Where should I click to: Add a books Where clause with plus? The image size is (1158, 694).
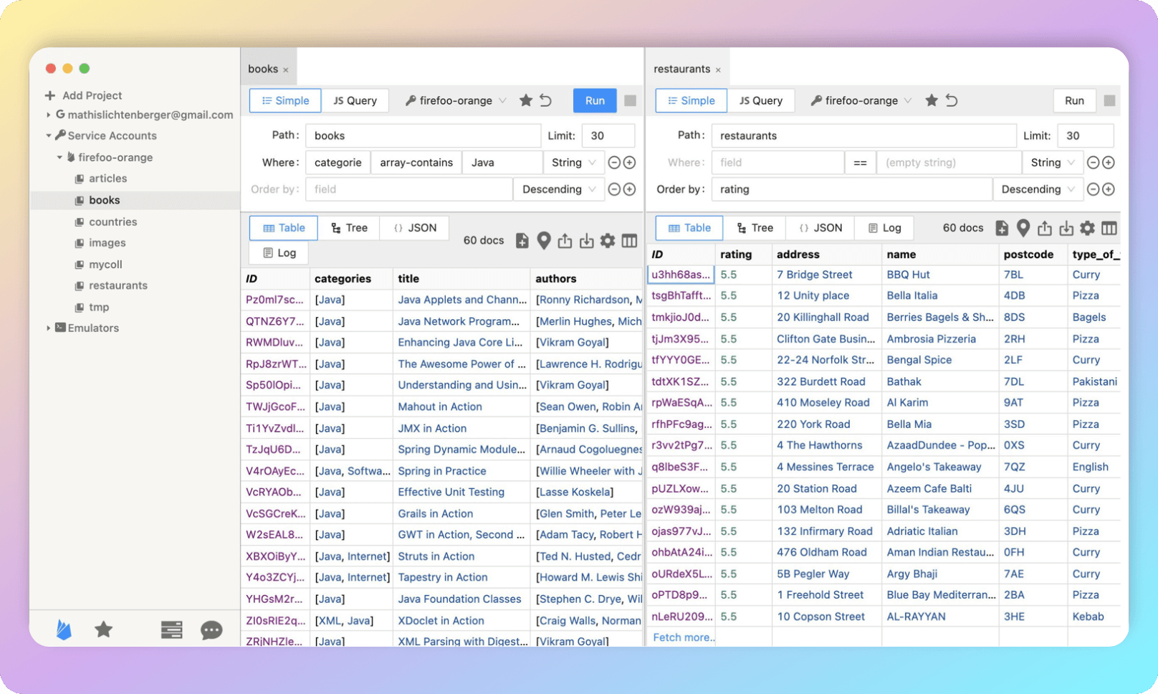629,163
